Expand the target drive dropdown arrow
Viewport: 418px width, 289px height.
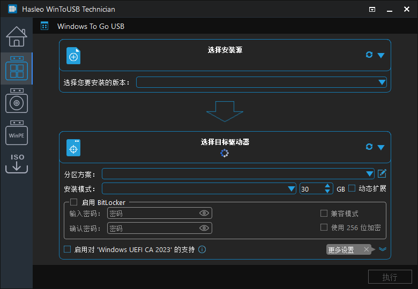coord(381,147)
